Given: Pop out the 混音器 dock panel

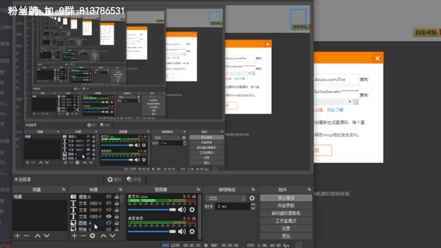Looking at the screenshot, I should point(198,190).
